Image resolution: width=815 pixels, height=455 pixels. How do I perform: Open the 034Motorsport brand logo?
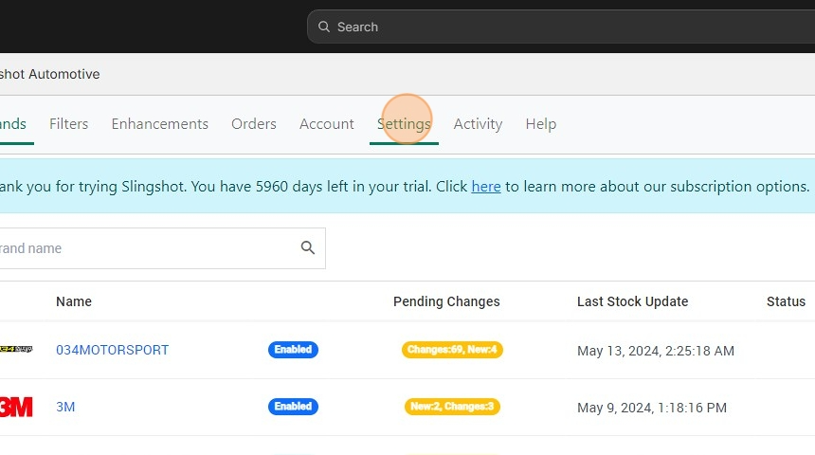[x=16, y=349]
